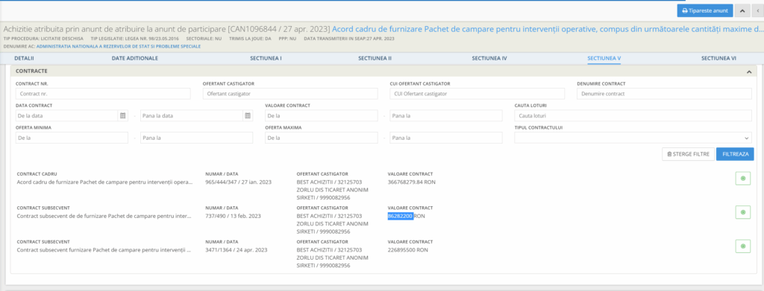Click Oferta maxima 'Pana la' field
Image resolution: width=764 pixels, height=291 pixels.
(x=446, y=138)
